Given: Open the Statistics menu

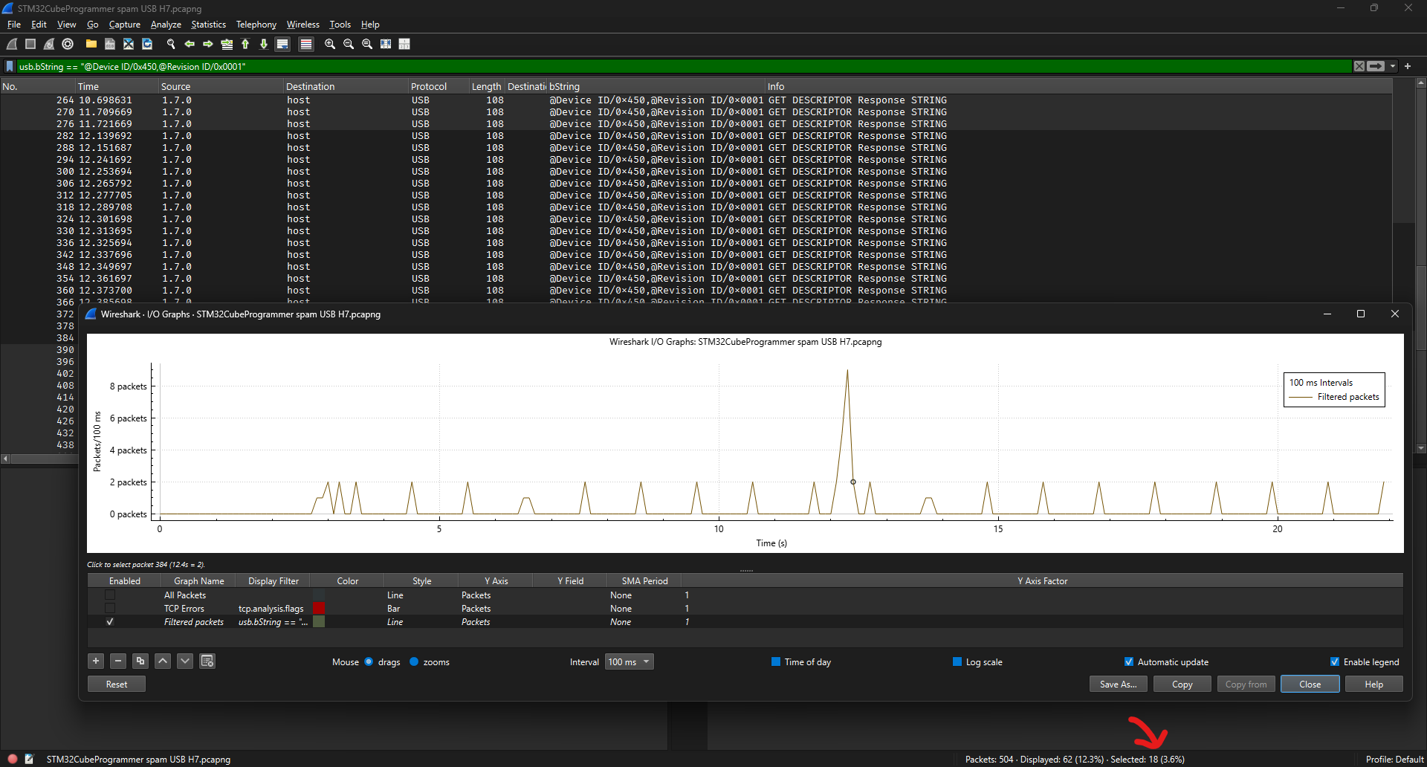Looking at the screenshot, I should pos(208,24).
